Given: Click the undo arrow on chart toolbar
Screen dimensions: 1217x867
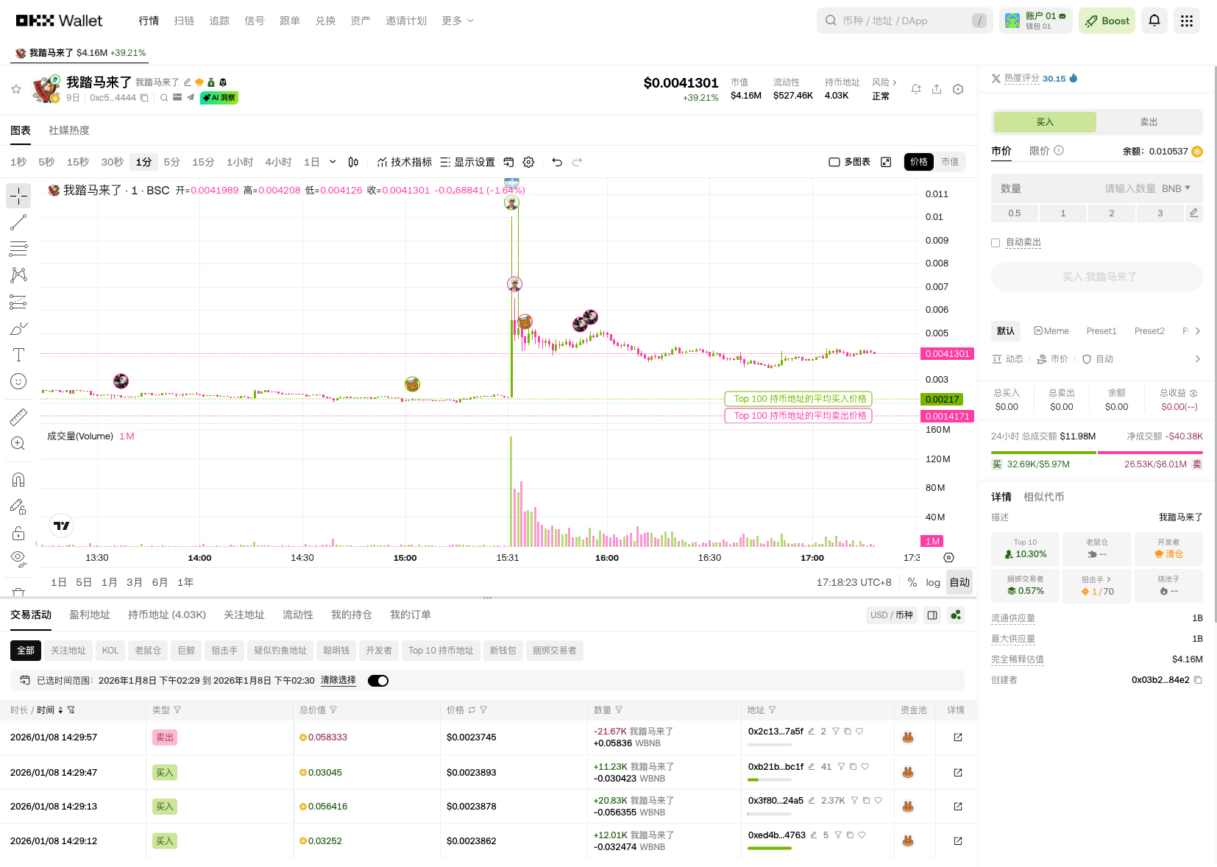Looking at the screenshot, I should click(556, 162).
